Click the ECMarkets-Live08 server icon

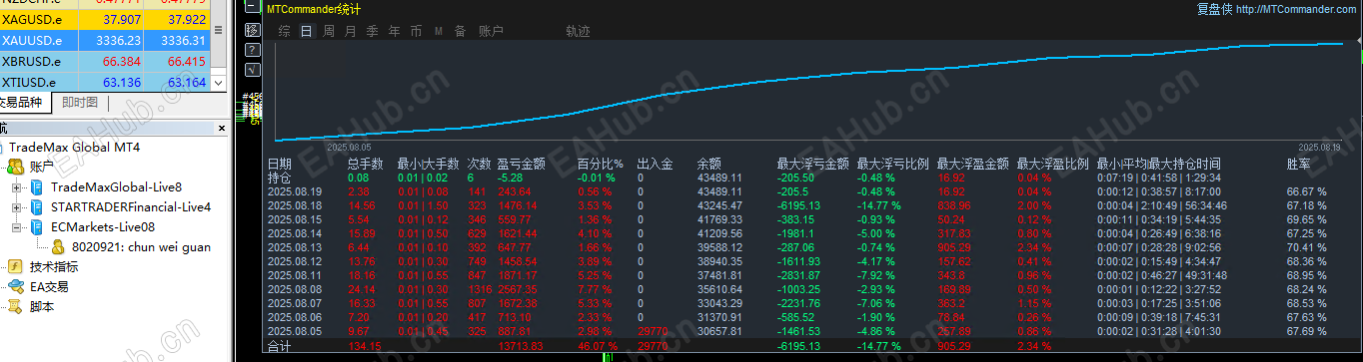point(37,227)
